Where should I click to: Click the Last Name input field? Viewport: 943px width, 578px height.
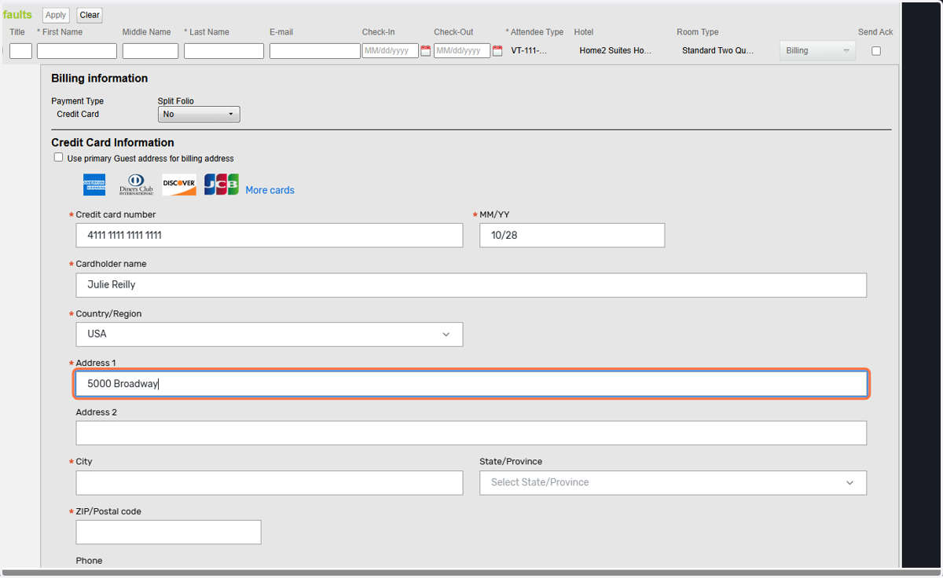coord(224,51)
